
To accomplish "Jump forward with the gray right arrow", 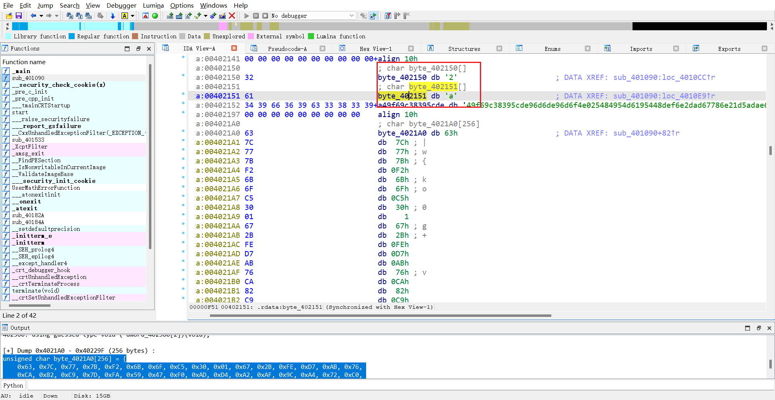I will (x=49, y=16).
